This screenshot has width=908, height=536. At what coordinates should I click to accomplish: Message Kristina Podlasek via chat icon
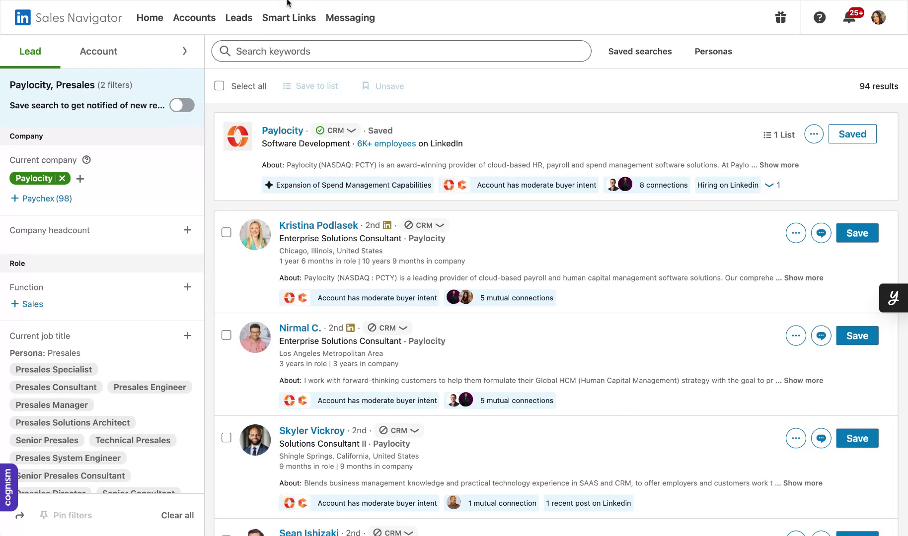821,233
